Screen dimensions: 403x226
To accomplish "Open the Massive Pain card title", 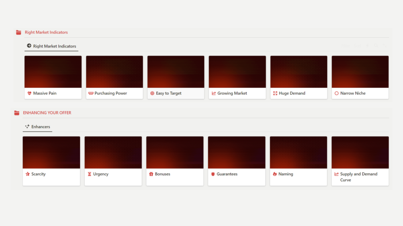I will point(45,93).
